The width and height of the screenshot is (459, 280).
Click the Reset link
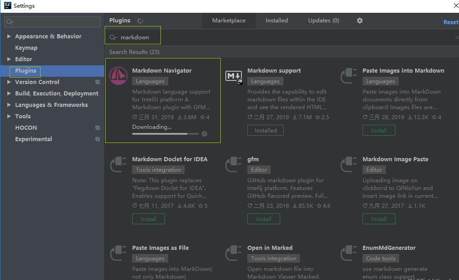click(x=450, y=21)
